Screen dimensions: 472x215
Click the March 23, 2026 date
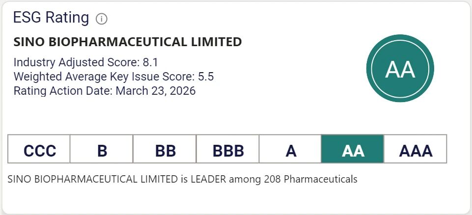click(x=156, y=91)
